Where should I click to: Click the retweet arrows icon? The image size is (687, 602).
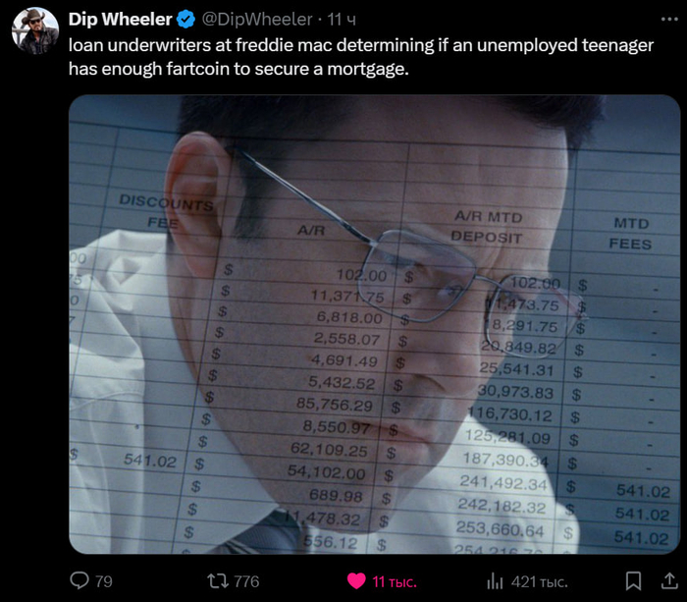point(217,581)
